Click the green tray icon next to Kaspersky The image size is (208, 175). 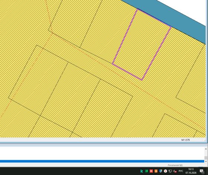146,171
